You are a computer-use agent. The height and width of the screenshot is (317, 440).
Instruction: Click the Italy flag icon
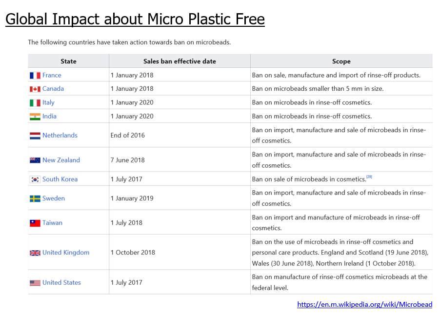35,103
